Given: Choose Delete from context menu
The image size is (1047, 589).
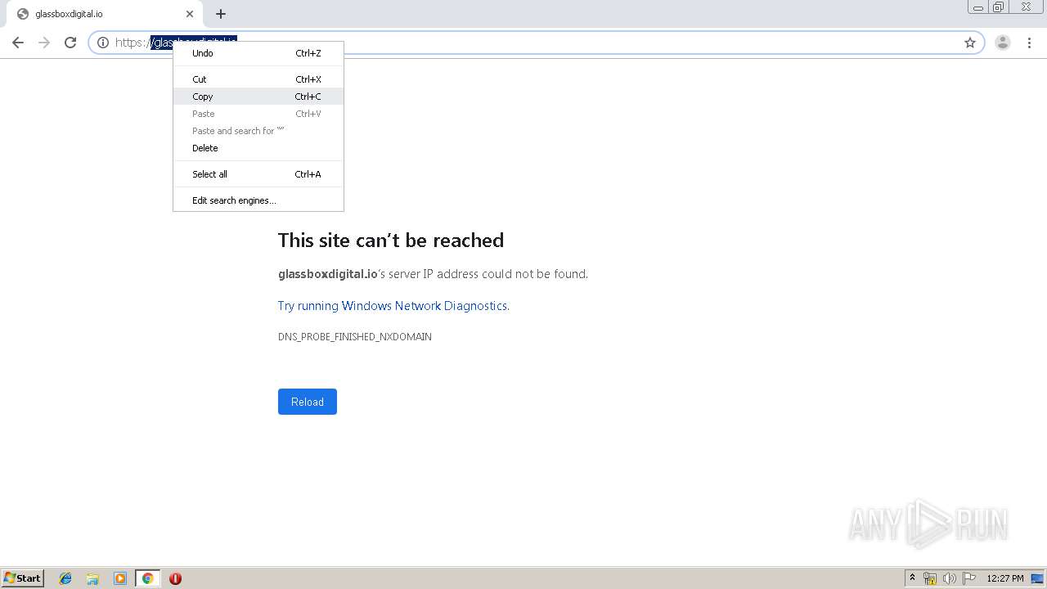Looking at the screenshot, I should click(258, 148).
